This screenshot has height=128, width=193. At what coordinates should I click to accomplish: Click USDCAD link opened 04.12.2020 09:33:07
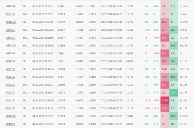pos(11,116)
